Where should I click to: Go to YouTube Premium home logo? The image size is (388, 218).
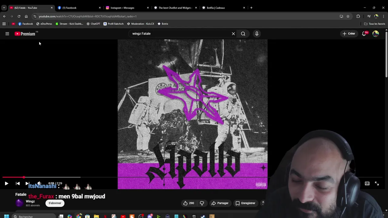[25, 34]
